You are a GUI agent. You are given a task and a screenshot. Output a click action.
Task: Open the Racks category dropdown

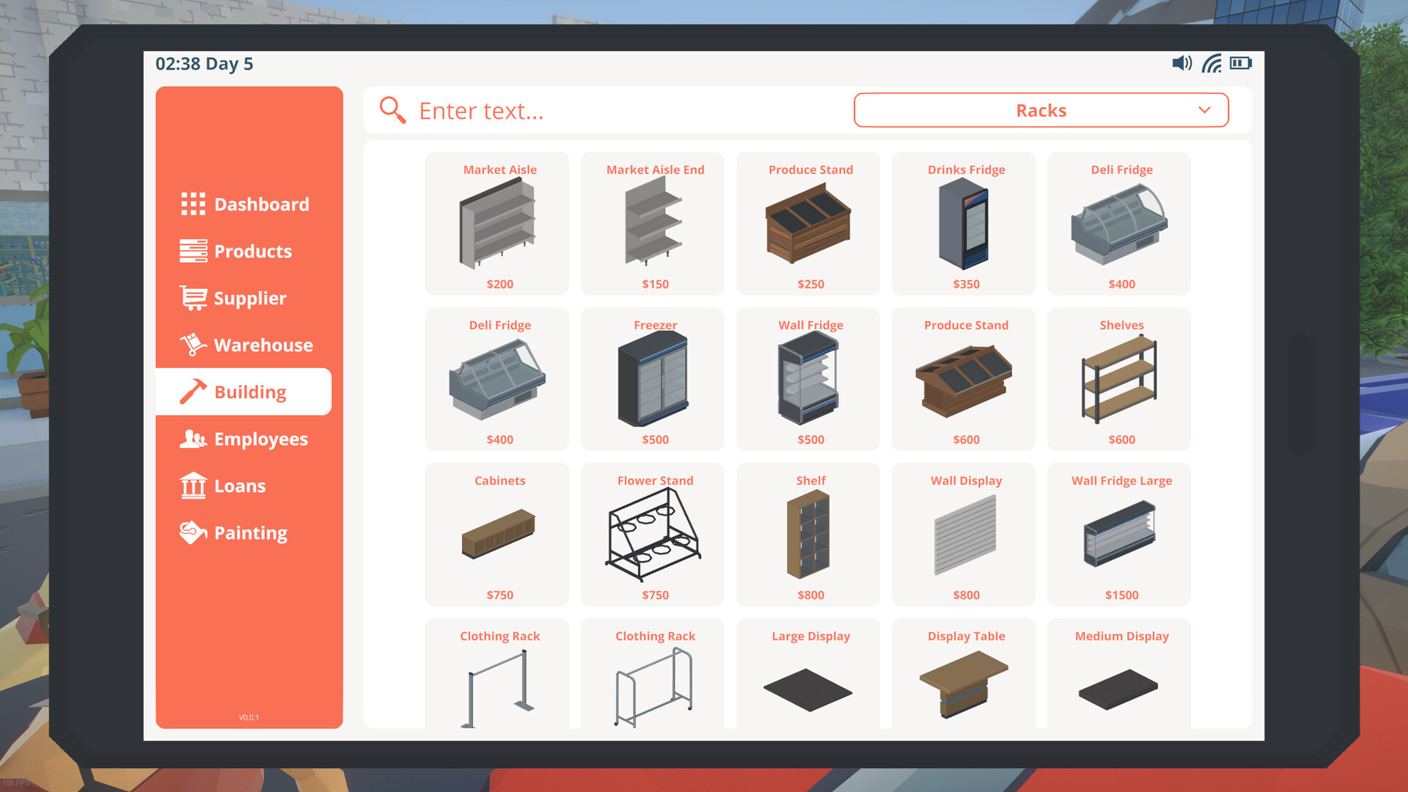(1041, 110)
